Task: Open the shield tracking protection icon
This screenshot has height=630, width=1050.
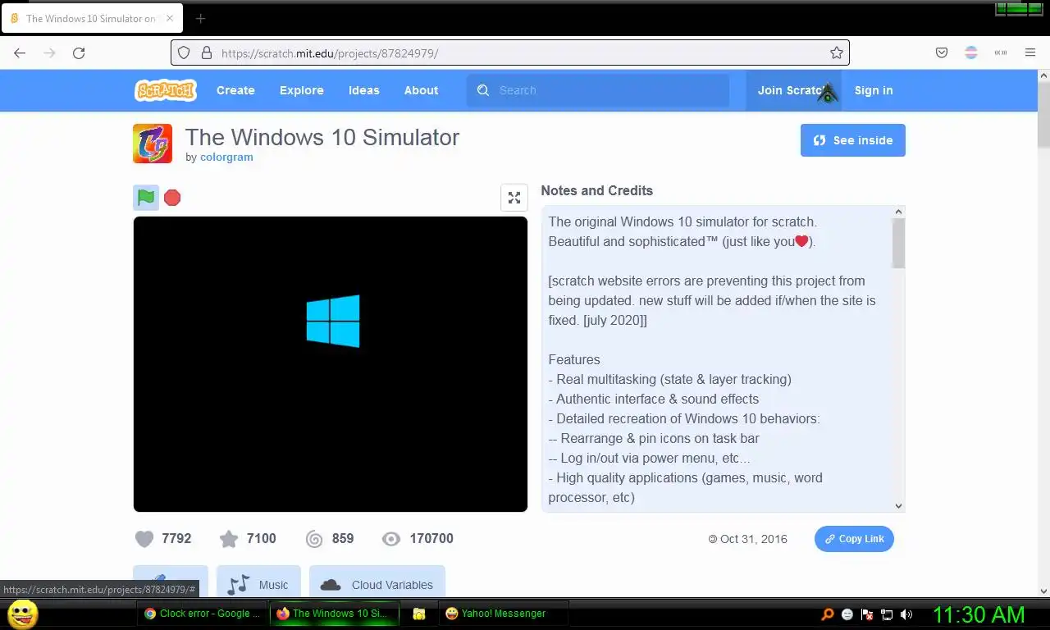Action: (x=184, y=52)
